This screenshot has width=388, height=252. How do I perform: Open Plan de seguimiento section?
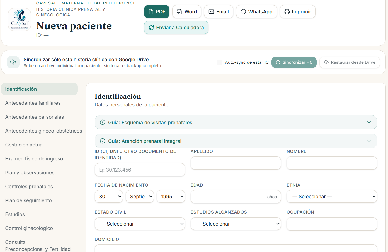click(39, 200)
